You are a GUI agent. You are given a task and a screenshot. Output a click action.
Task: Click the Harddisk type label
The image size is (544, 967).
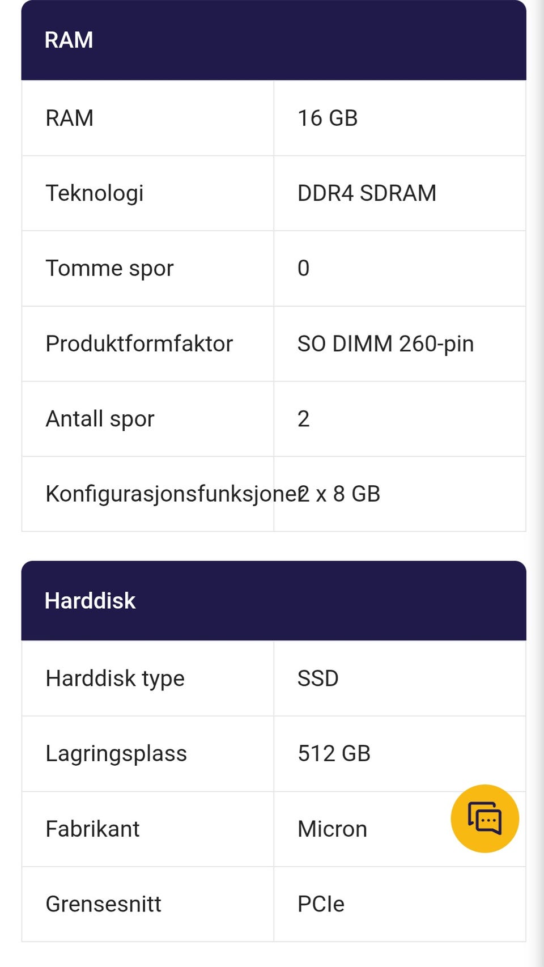[115, 678]
